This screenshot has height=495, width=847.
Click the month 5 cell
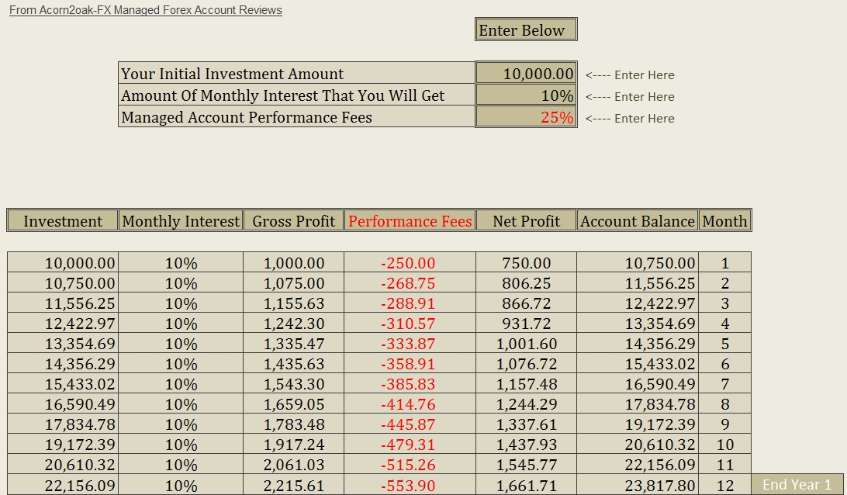coord(725,343)
